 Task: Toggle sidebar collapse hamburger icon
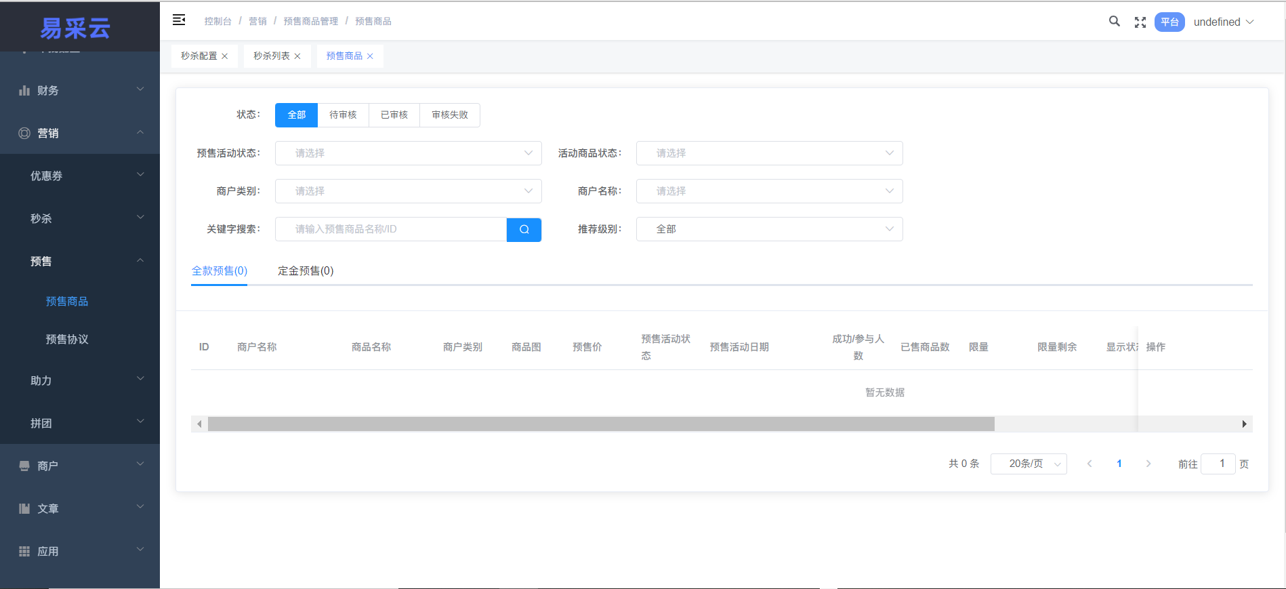(179, 20)
